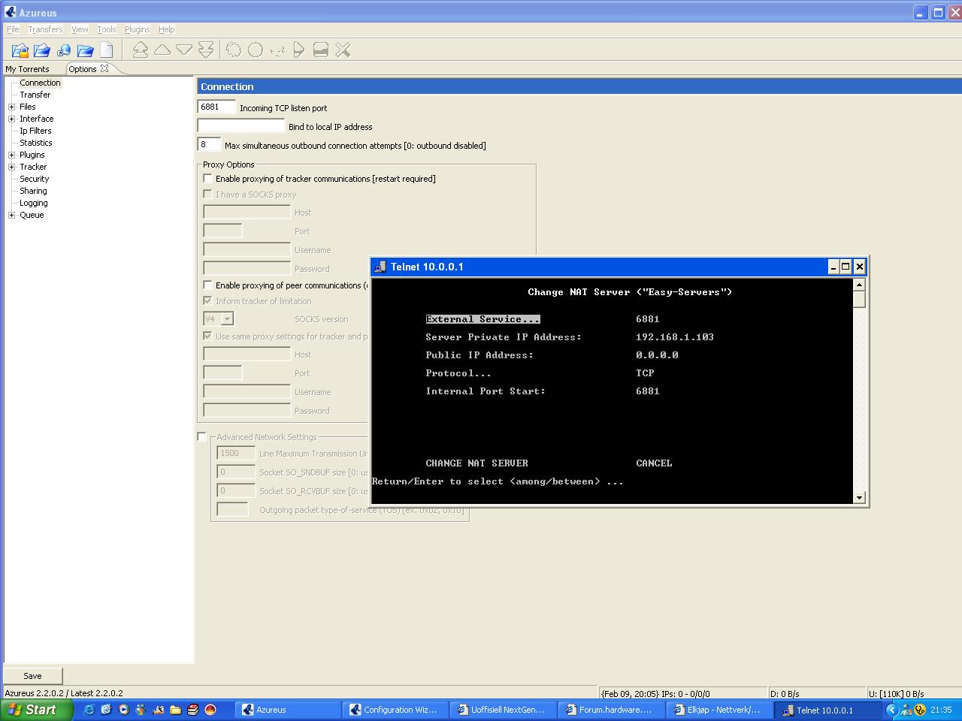Expand the Queue tree node
This screenshot has height=721, width=962.
point(11,215)
